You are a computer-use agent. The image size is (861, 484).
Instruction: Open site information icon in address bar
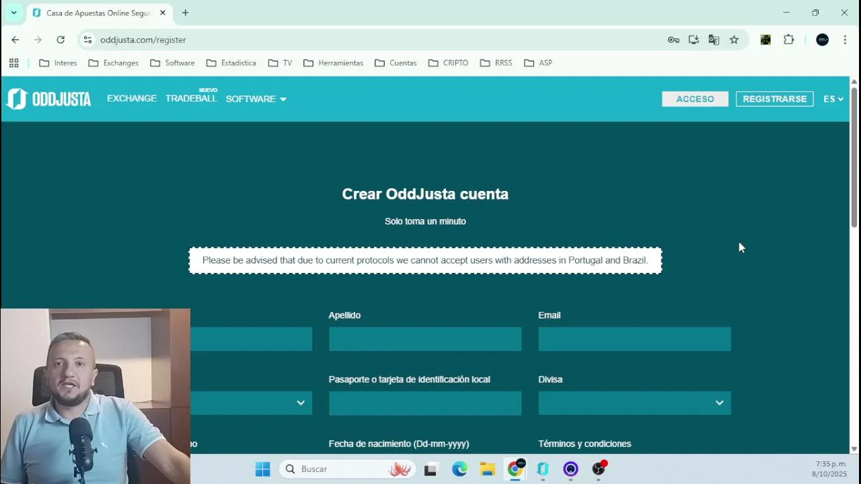87,40
